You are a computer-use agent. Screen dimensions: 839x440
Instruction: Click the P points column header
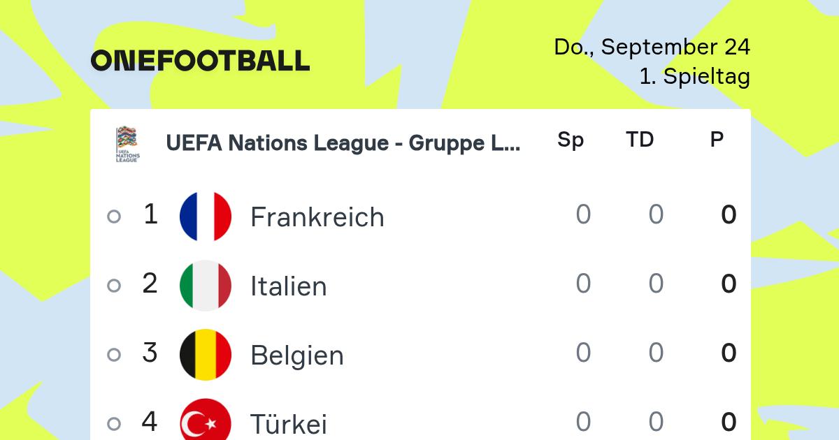[717, 140]
